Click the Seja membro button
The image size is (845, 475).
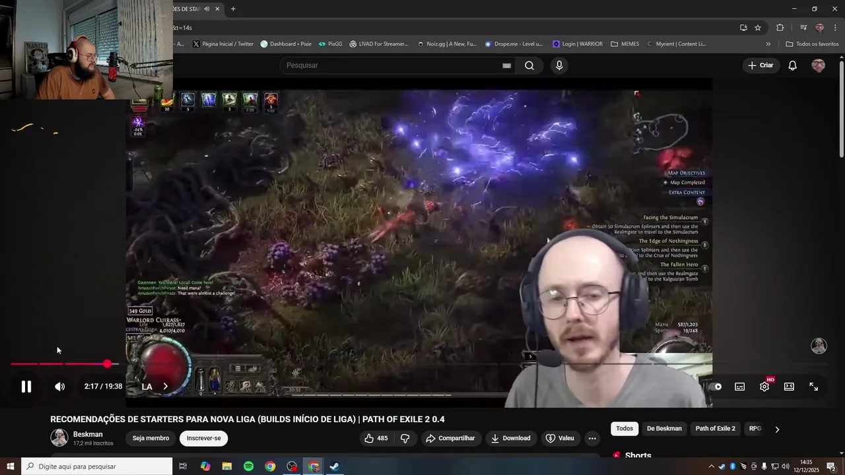click(151, 438)
